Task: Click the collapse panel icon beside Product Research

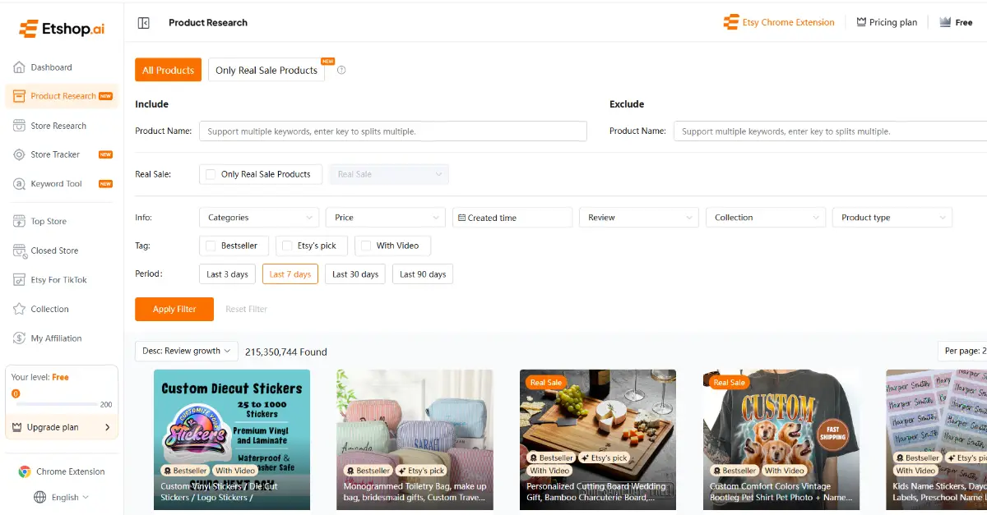Action: pyautogui.click(x=143, y=22)
